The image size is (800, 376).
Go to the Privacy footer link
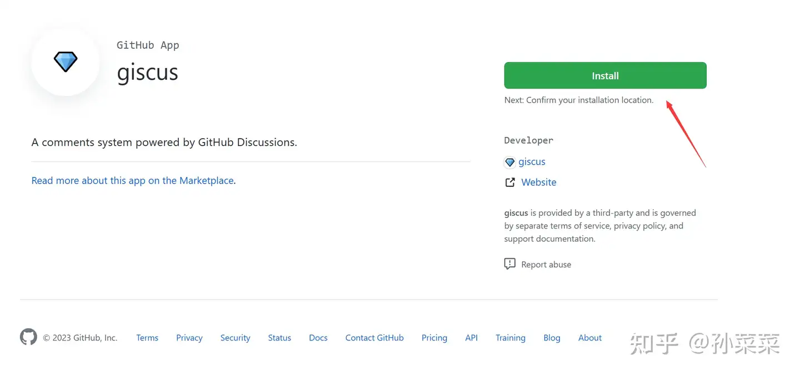coord(189,338)
